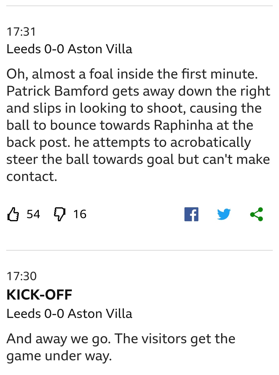This screenshot has height=375, width=279.
Task: Click the divider line above the 17:30 entry
Action: [139, 250]
